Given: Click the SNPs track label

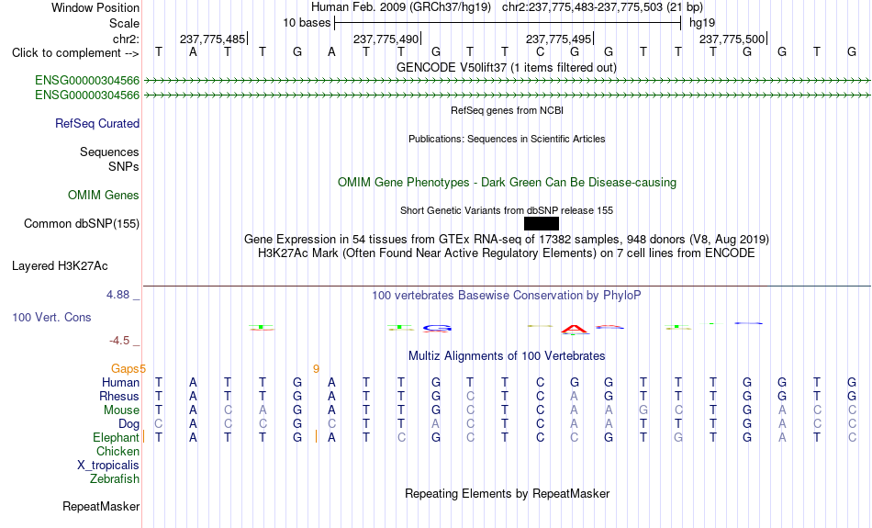Looking at the screenshot, I should 124,166.
